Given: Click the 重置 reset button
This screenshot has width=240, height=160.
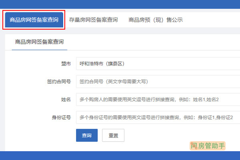Looking at the screenshot, I should tap(113, 135).
